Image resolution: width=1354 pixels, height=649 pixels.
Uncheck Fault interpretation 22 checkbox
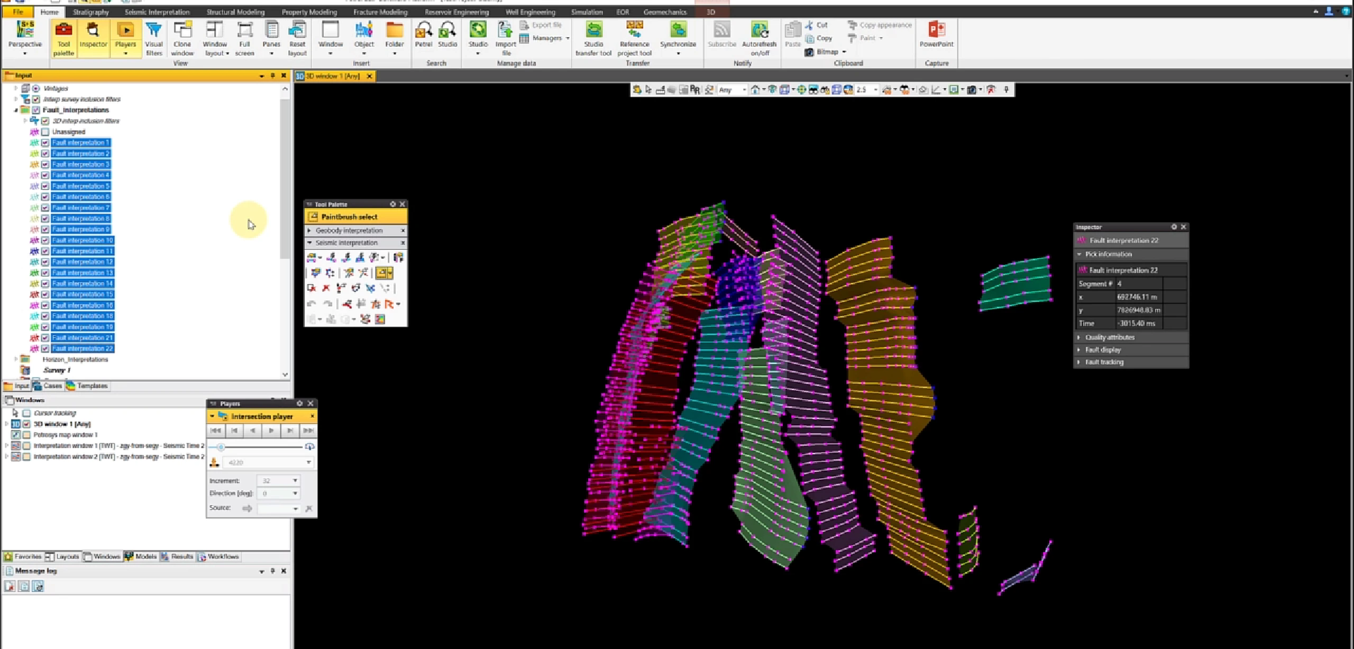(x=45, y=349)
